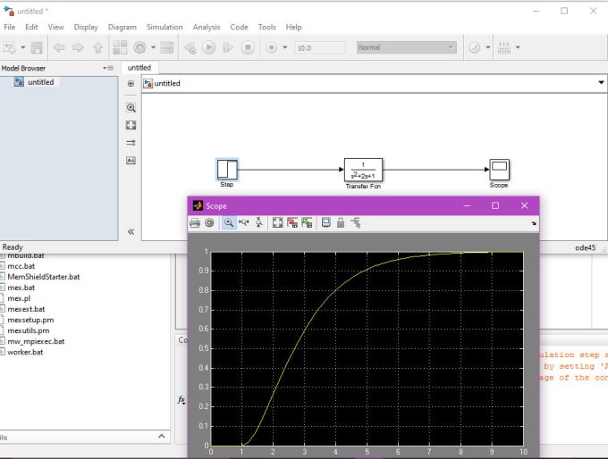
Task: Click Autoscale icon in Scope toolbar
Action: coord(278,222)
